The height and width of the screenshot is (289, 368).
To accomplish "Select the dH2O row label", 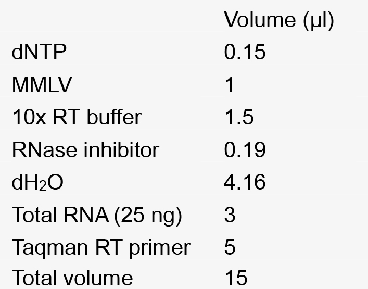I will [x=37, y=182].
